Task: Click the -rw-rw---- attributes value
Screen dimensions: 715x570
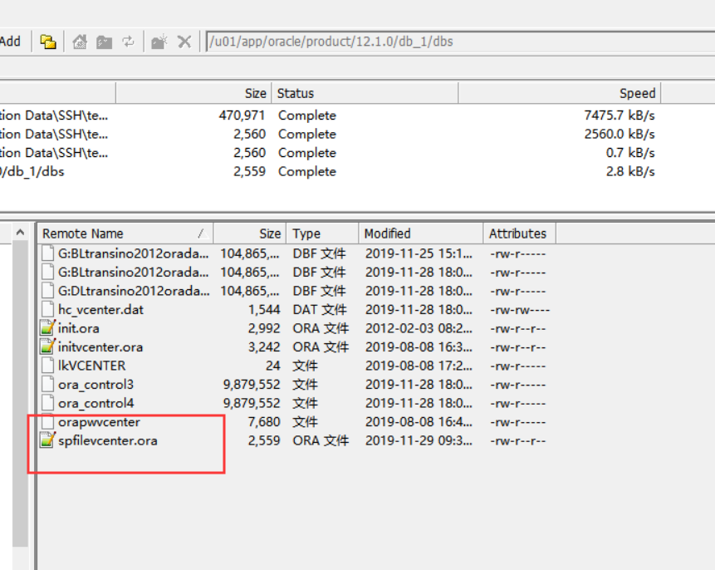Action: point(520,310)
